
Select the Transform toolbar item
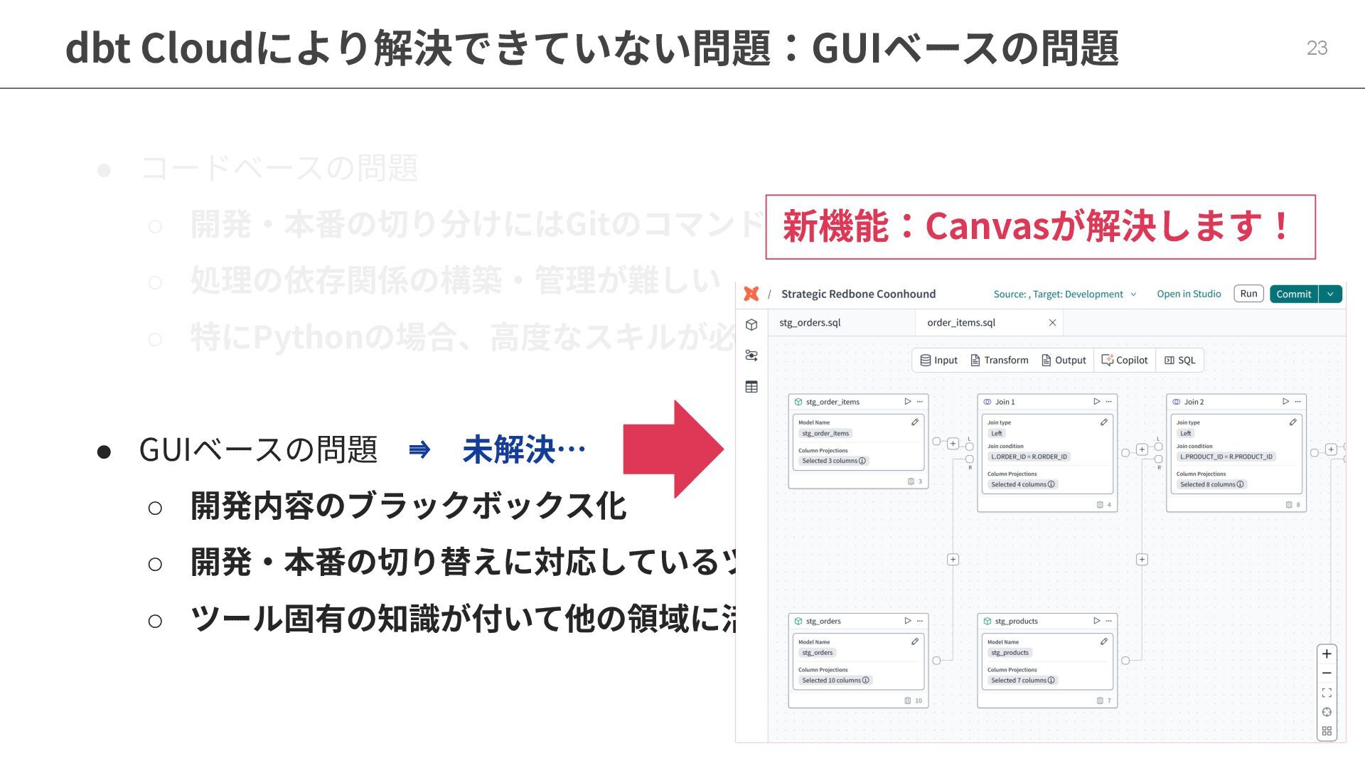pyautogui.click(x=999, y=361)
